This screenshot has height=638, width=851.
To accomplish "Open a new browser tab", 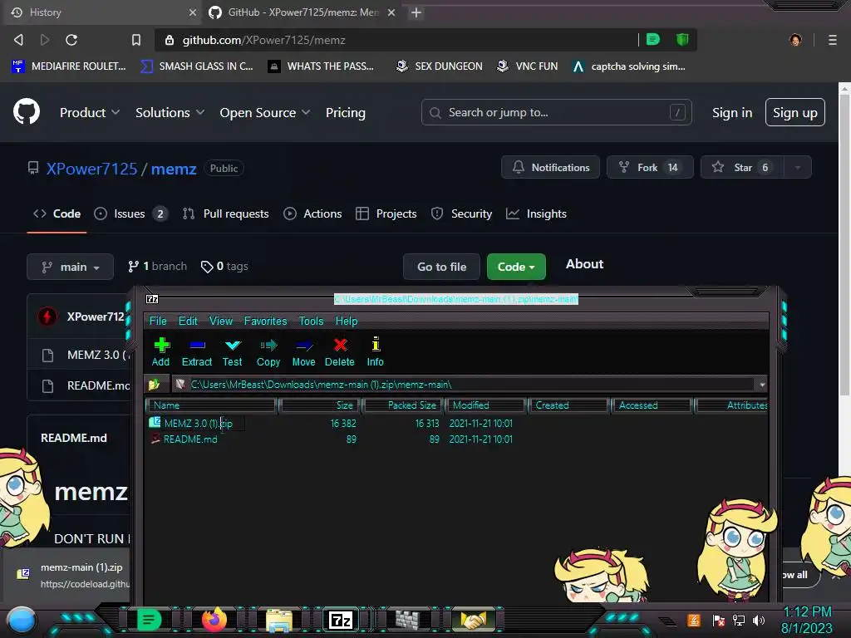I will pyautogui.click(x=416, y=12).
